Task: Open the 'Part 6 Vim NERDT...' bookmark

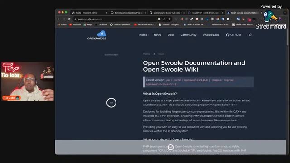Action: [145, 24]
